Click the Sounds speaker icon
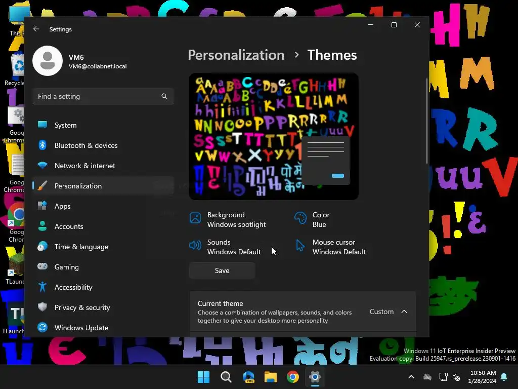The image size is (518, 389). (195, 245)
